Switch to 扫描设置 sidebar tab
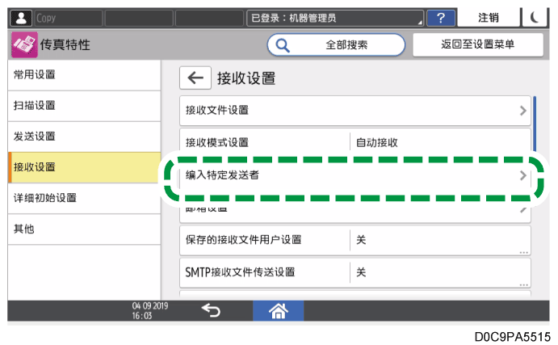 coord(81,106)
